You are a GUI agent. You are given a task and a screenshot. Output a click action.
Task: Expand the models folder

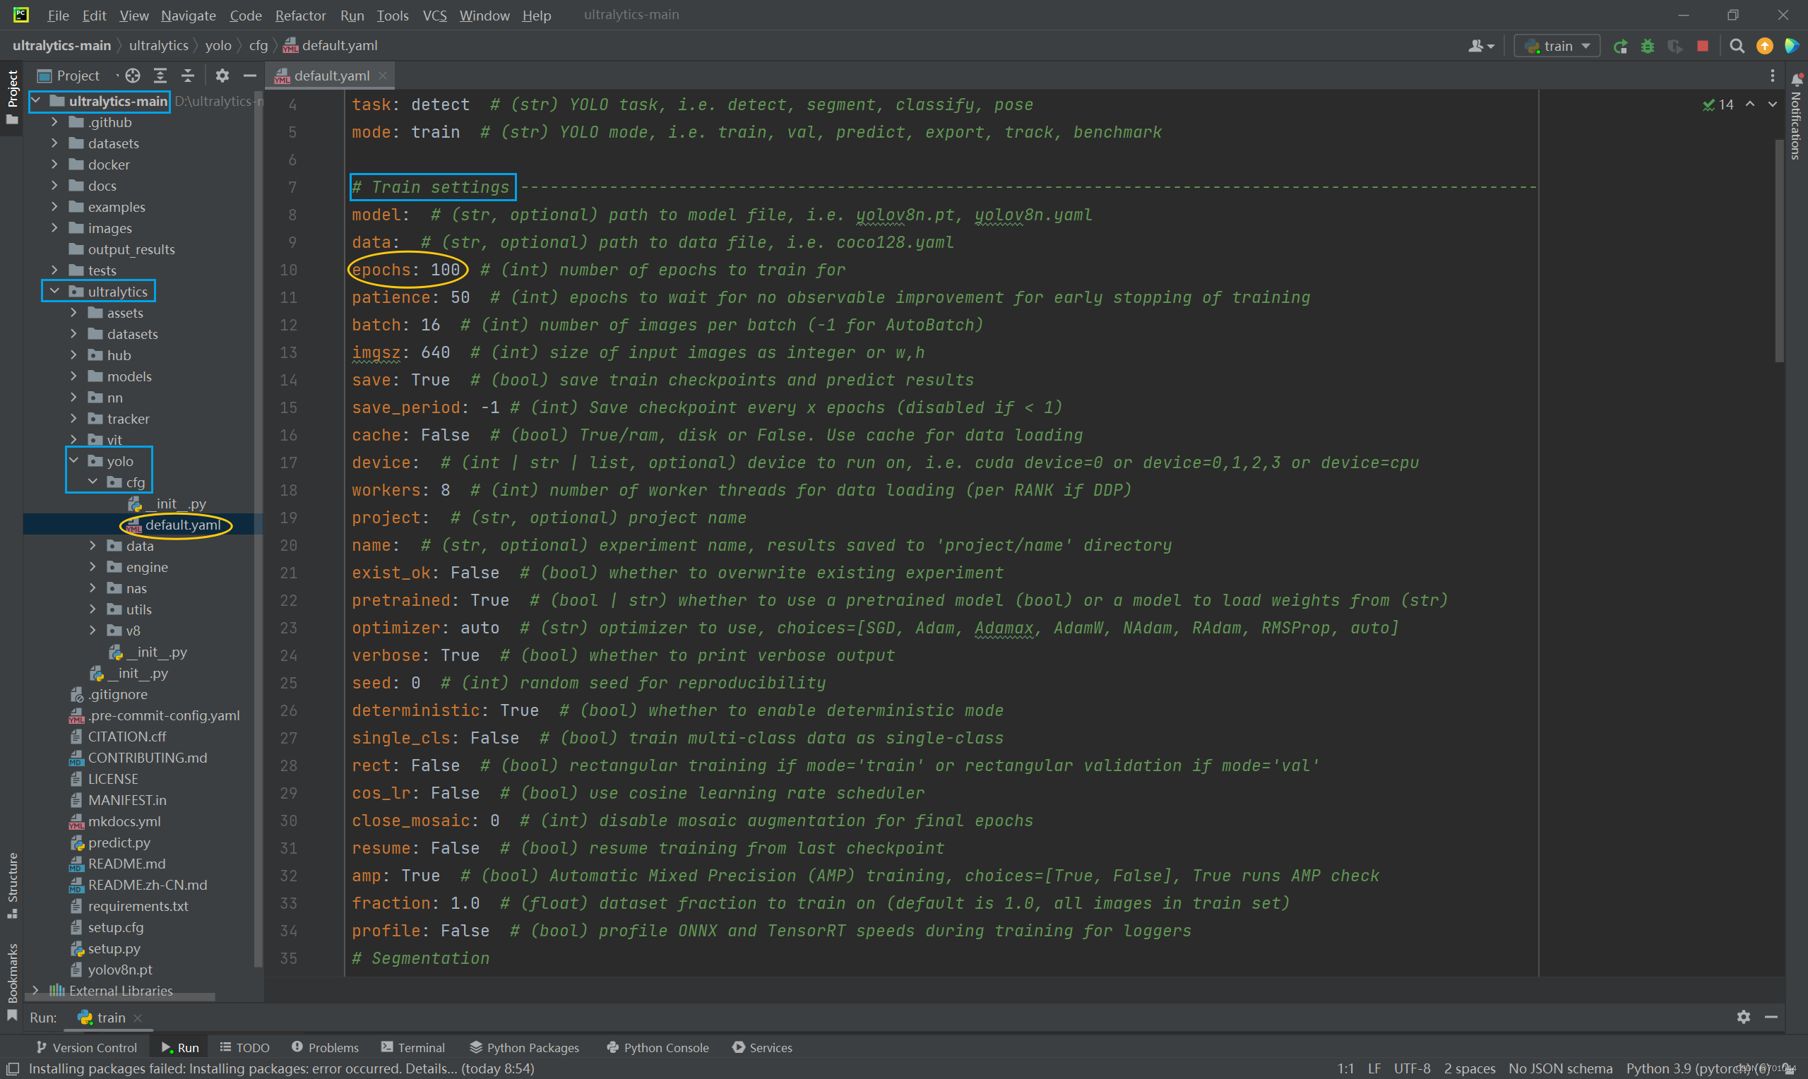(x=73, y=376)
